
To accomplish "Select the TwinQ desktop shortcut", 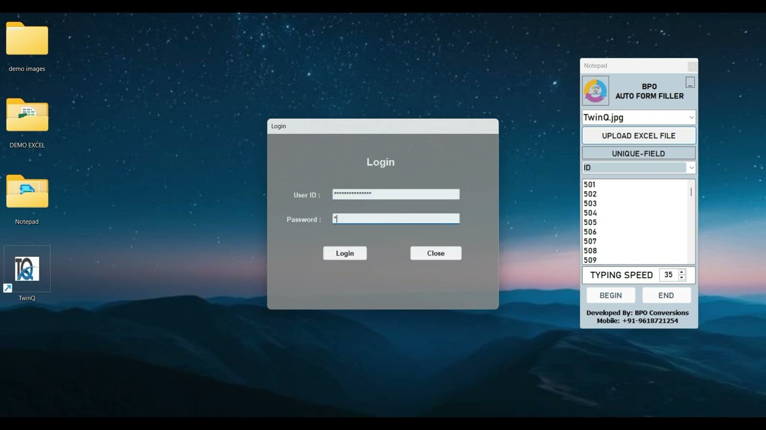I will (x=27, y=269).
